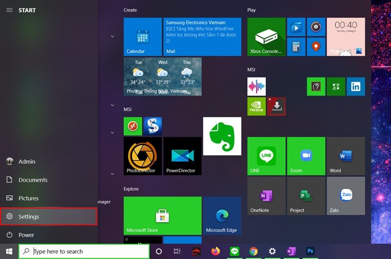The width and height of the screenshot is (391, 259).
Task: Open the Evernote elephant tile
Action: (x=222, y=137)
